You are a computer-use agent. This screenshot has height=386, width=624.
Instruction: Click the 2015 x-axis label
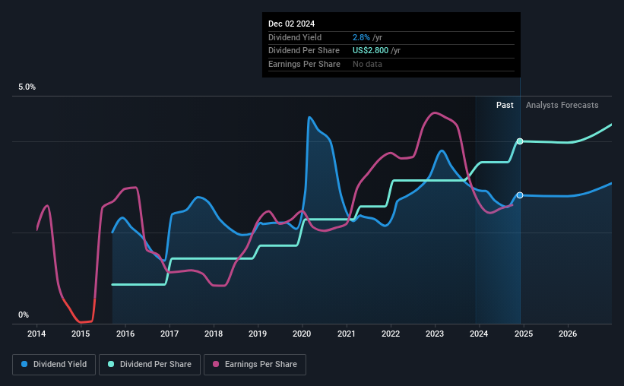(81, 334)
